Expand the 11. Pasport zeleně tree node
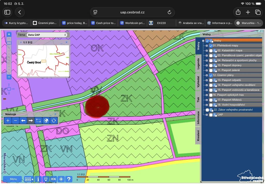The image size is (265, 184). 207,70
